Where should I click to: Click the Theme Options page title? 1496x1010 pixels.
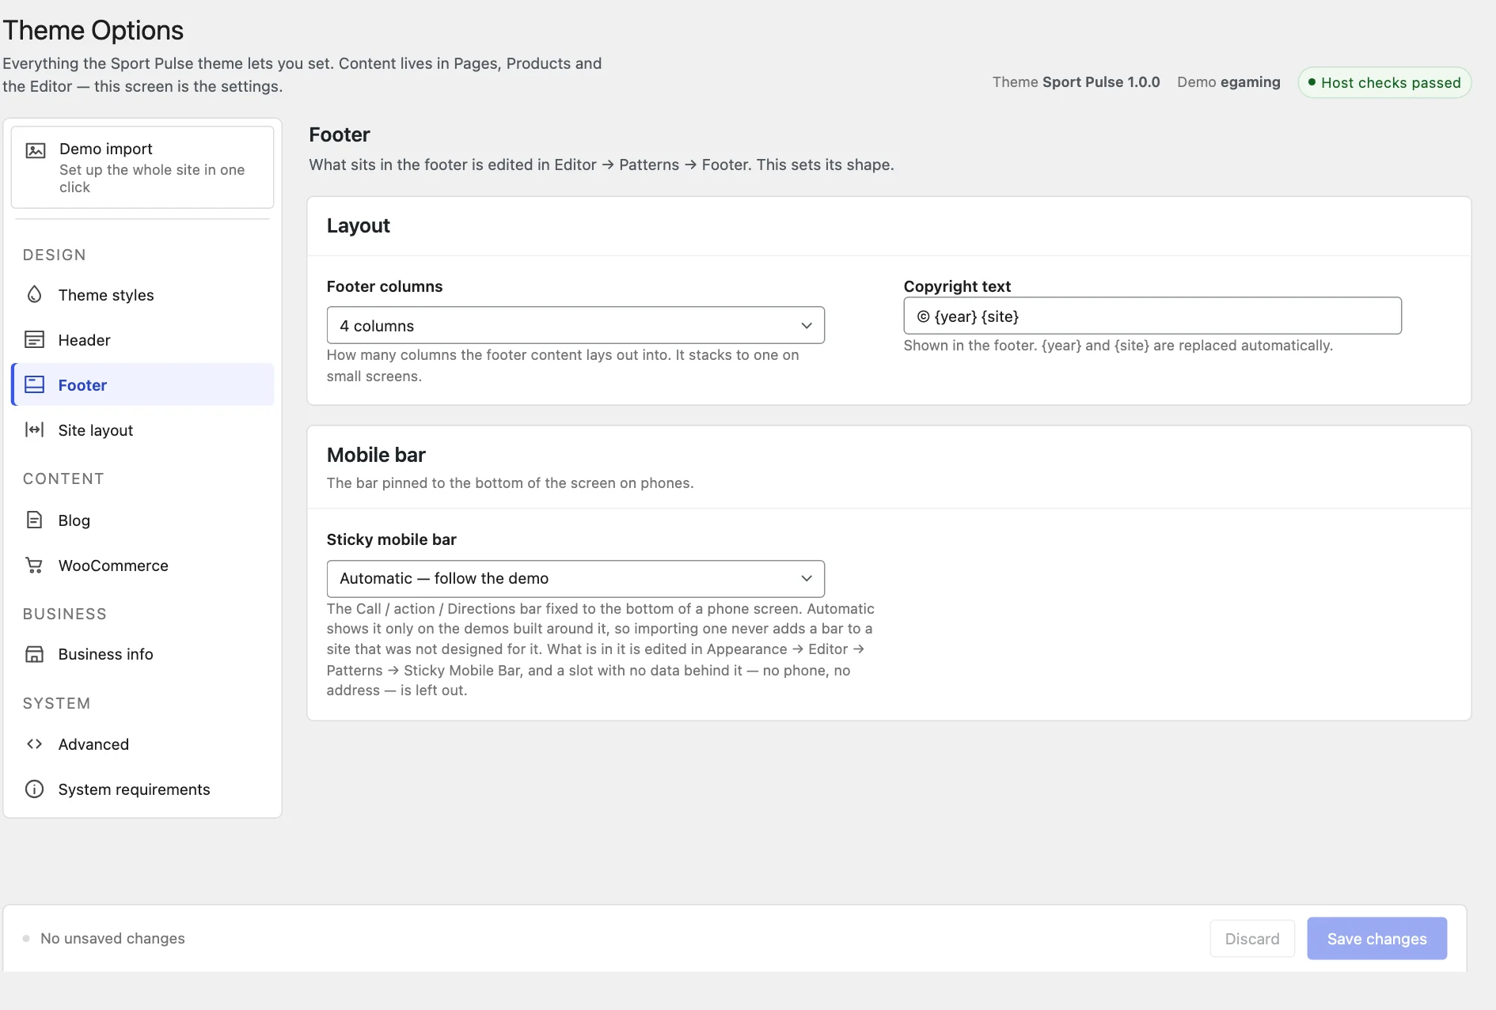93,30
